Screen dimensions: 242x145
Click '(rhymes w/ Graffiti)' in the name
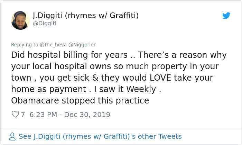tap(102, 16)
